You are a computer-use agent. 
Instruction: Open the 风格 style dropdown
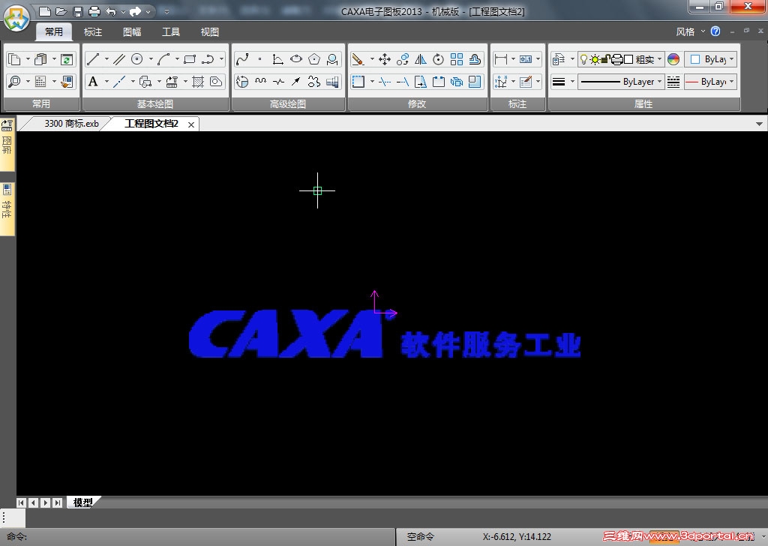coord(690,31)
